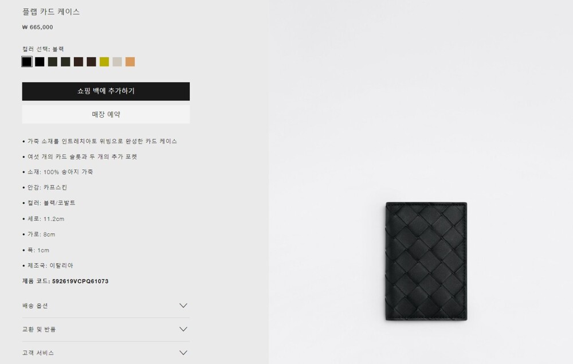Choose the orange tan color swatch
Image resolution: width=573 pixels, height=364 pixels.
[130, 62]
